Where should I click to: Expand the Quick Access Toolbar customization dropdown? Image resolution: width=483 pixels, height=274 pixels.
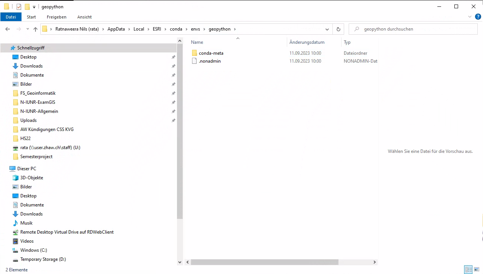pyautogui.click(x=34, y=6)
